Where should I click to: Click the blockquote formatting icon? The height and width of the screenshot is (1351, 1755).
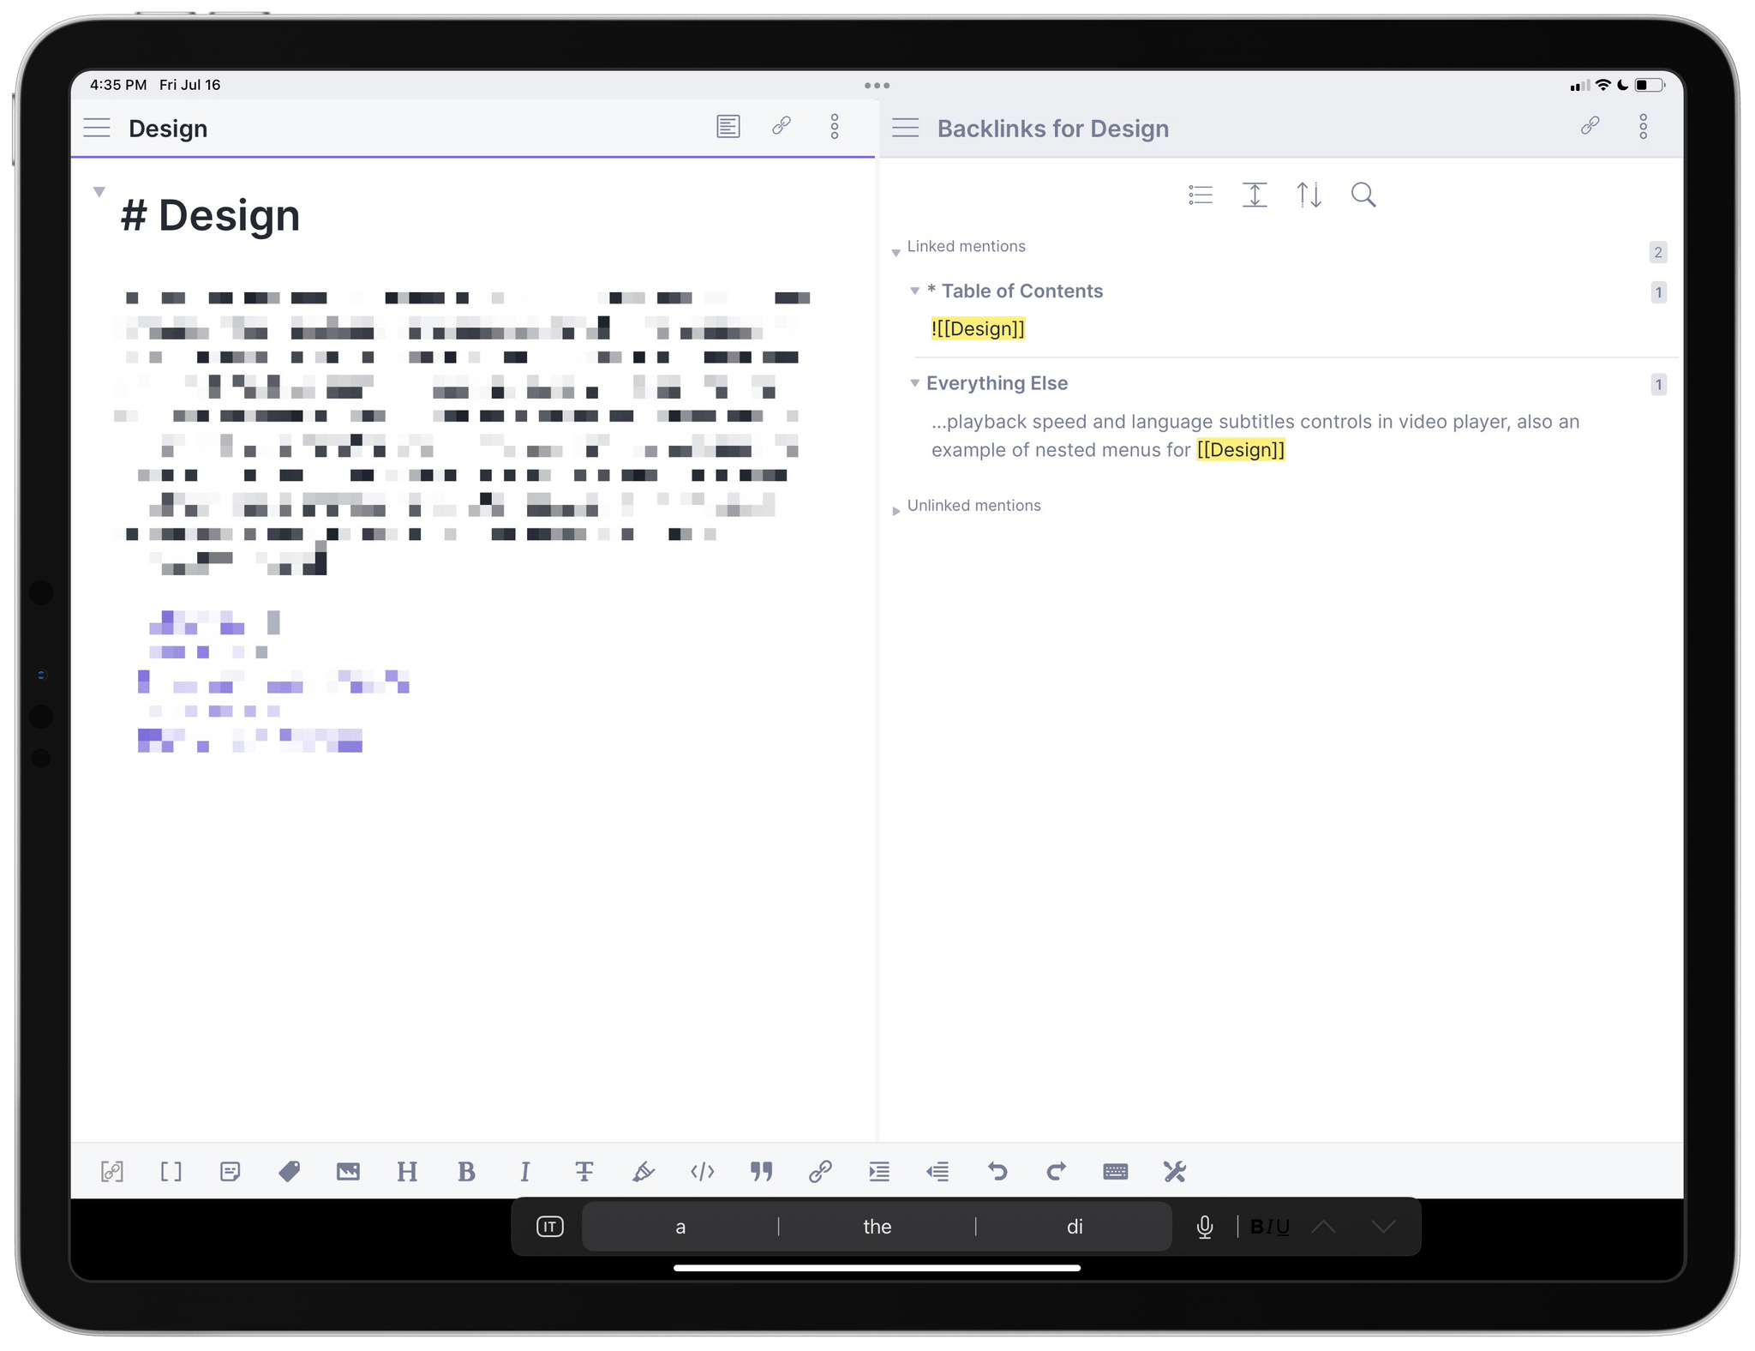[x=764, y=1169]
